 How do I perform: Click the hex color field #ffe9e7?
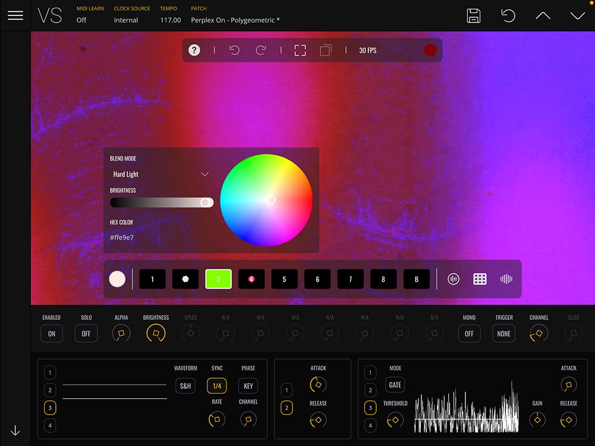pos(122,237)
